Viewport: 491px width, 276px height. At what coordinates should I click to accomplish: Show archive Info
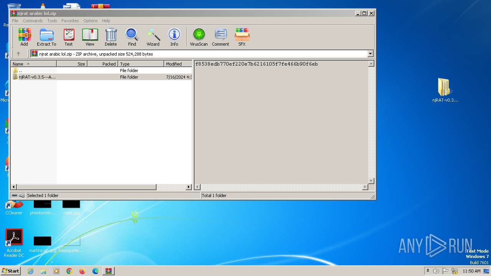[x=174, y=37]
